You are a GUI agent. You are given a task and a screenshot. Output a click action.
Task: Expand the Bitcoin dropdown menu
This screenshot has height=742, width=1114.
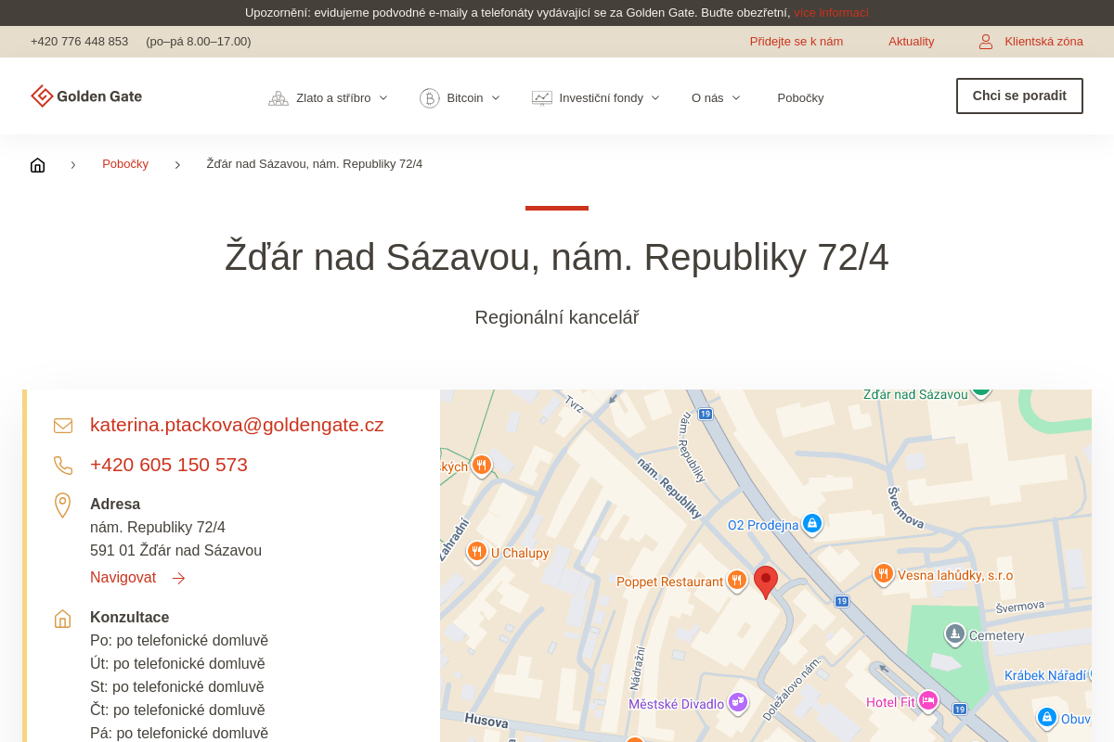[460, 97]
